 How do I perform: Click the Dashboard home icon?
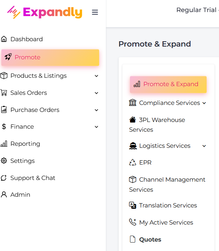4,39
